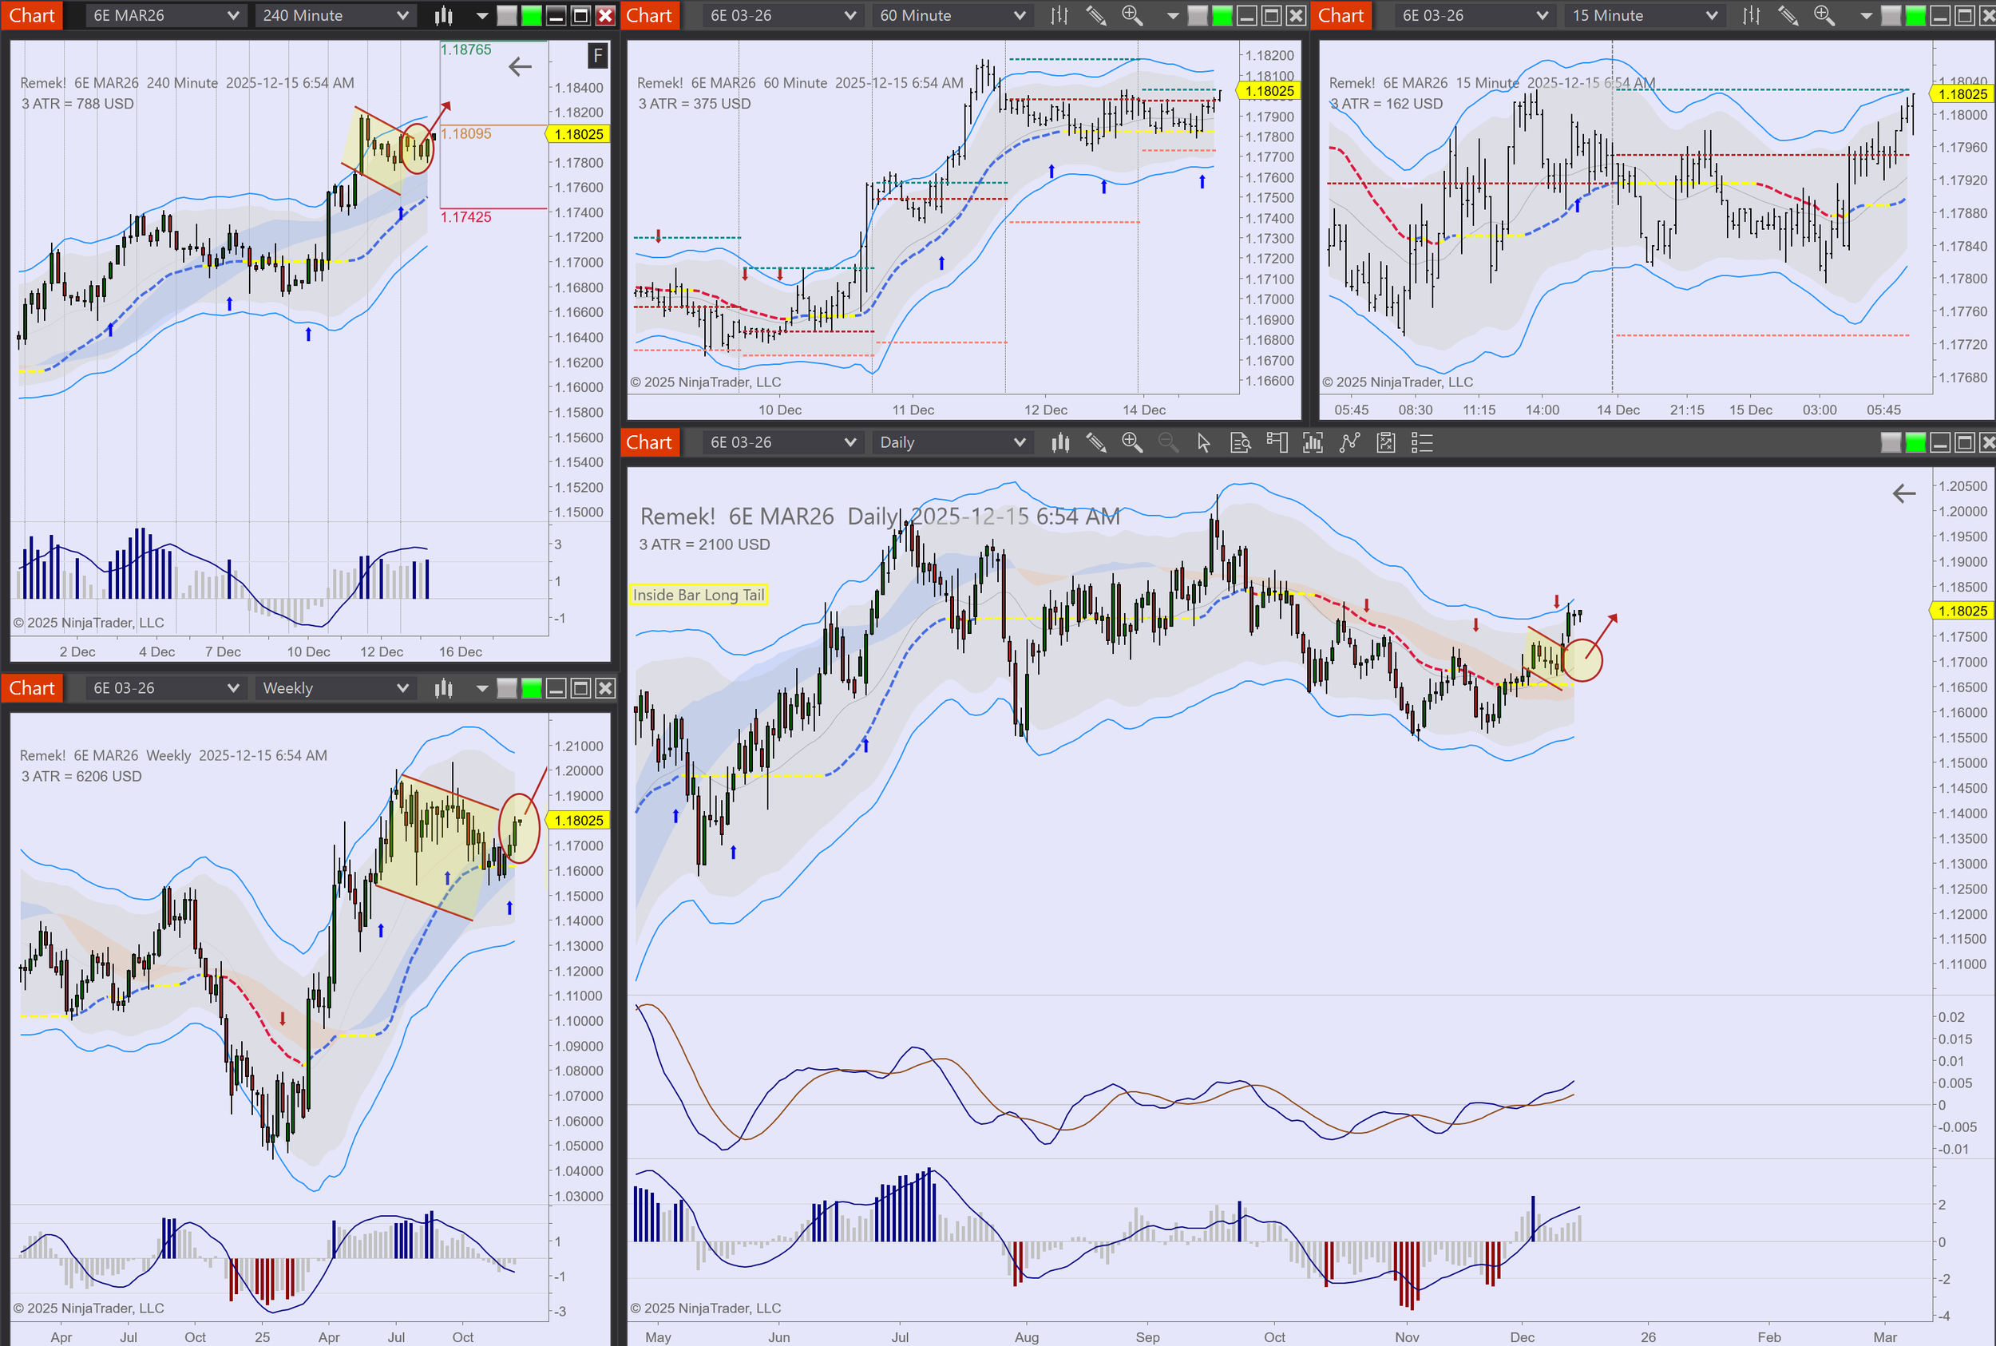Click yellow 1.18025 price marker on Daily axis
Image resolution: width=1996 pixels, height=1346 pixels.
1962,612
